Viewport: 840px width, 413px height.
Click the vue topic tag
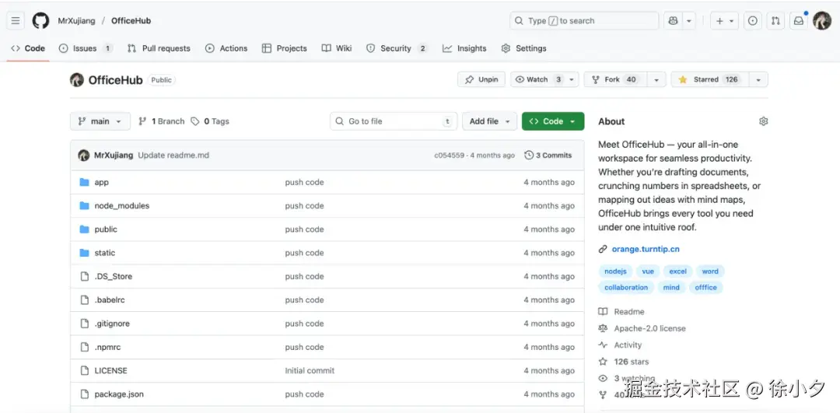(648, 271)
